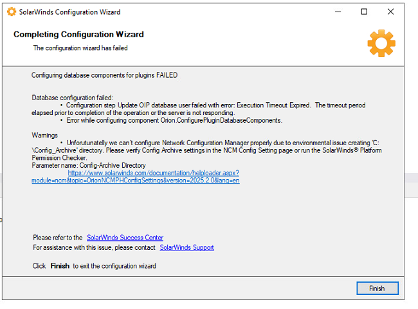This screenshot has height=309, width=418.
Task: Click the SolarWinds gear icon in title bar
Action: [12, 12]
